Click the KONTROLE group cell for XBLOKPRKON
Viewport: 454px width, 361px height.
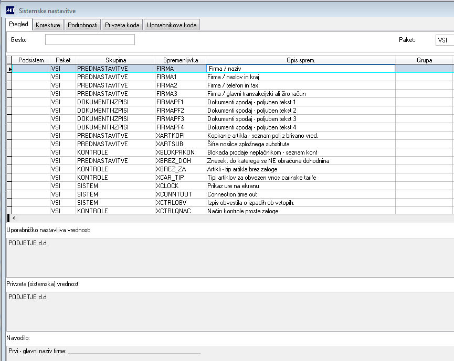pos(115,152)
